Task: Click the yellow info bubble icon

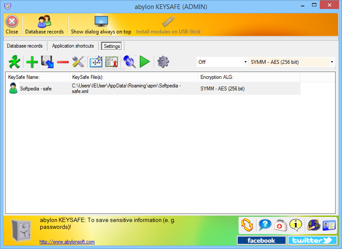Action: (x=295, y=225)
